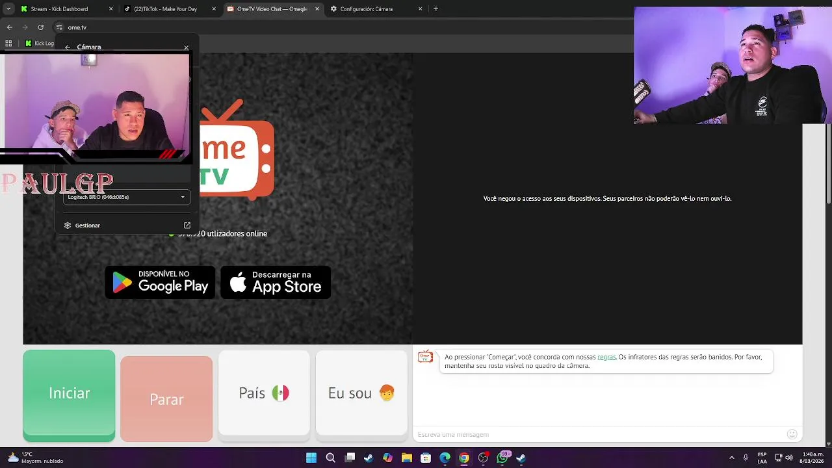This screenshot has width=832, height=468.
Task: Open the Eu sou gender selector
Action: pos(361,393)
